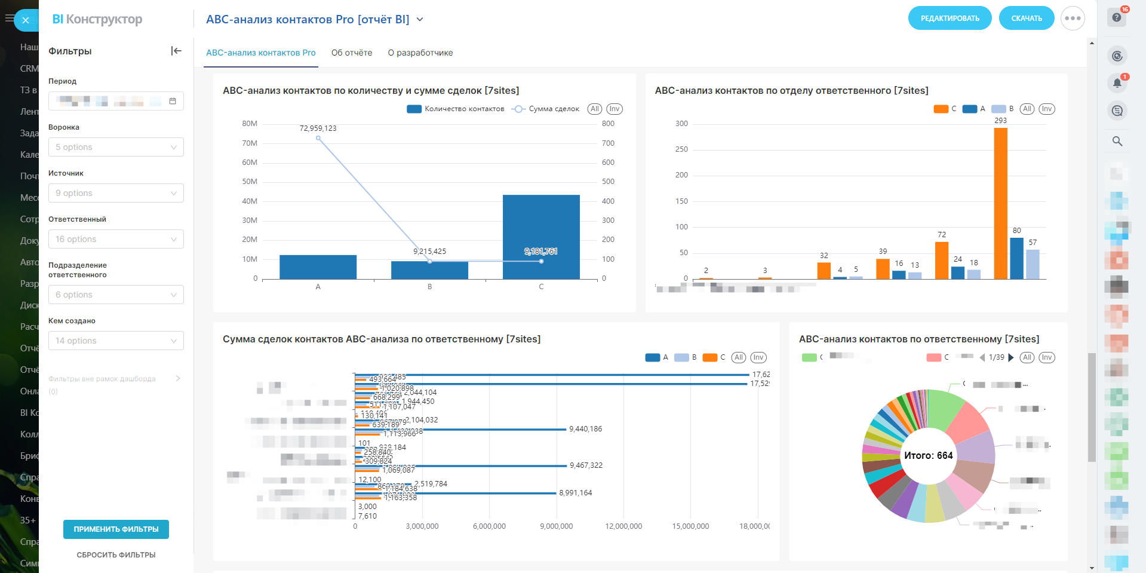Click the orange C swatch in department legend
Screen dimensions: 1146x573
(941, 109)
